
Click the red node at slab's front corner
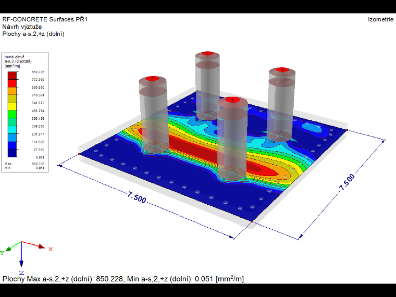pyautogui.click(x=252, y=222)
